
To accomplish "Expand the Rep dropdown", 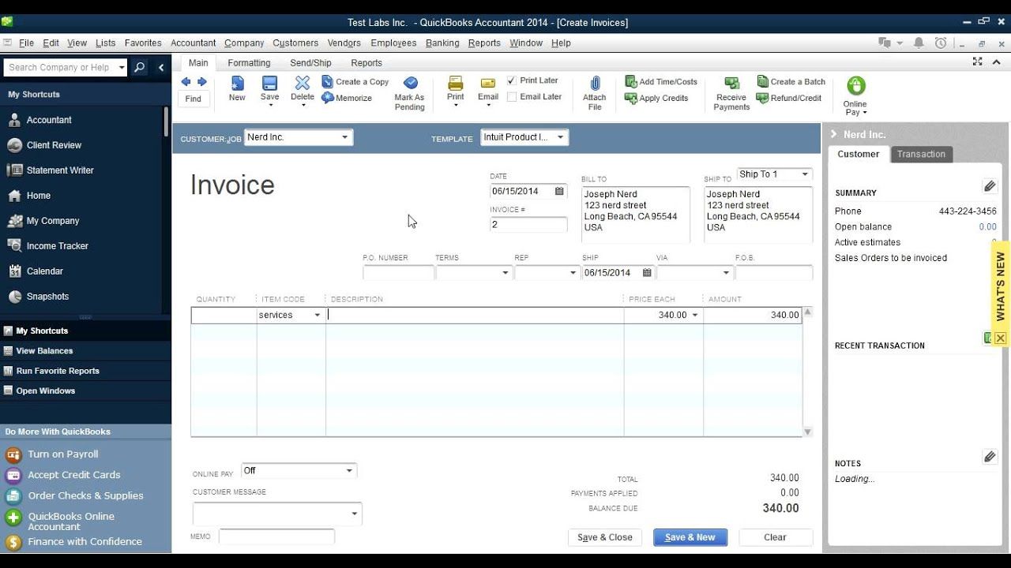I will [573, 273].
